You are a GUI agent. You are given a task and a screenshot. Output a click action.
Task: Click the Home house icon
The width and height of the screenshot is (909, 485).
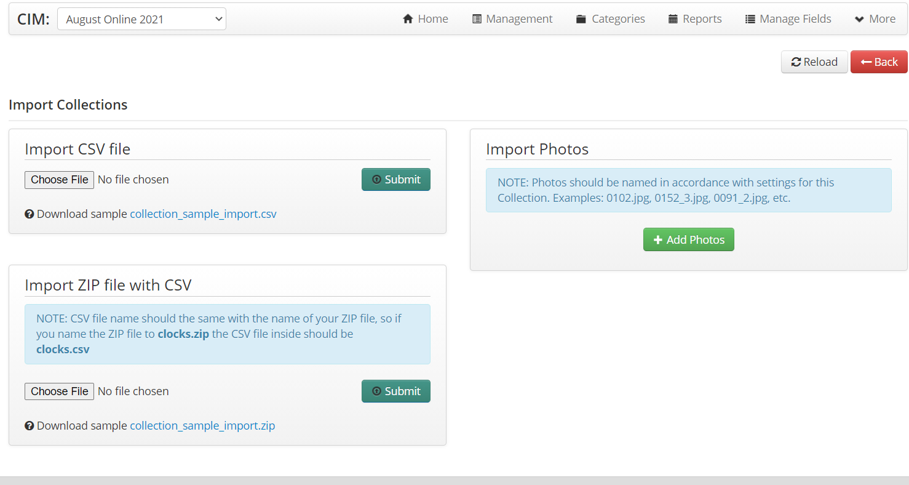click(407, 19)
